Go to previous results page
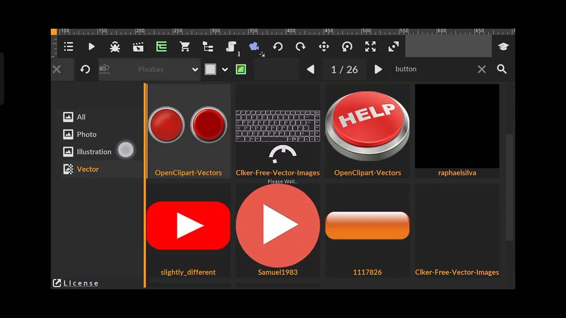 [x=310, y=69]
